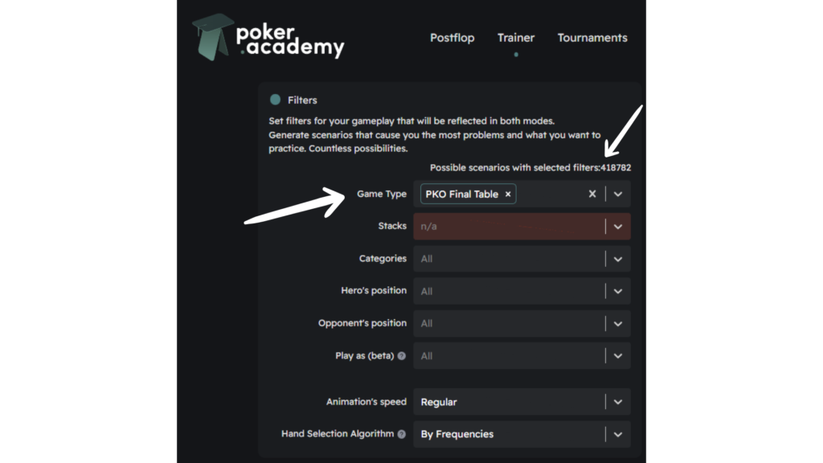823x463 pixels.
Task: Click the Hand Selection Algorithm help icon
Action: pos(401,434)
